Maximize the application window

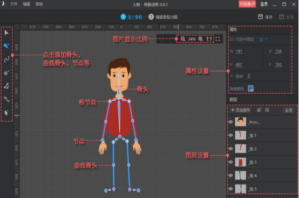pos(284,4)
